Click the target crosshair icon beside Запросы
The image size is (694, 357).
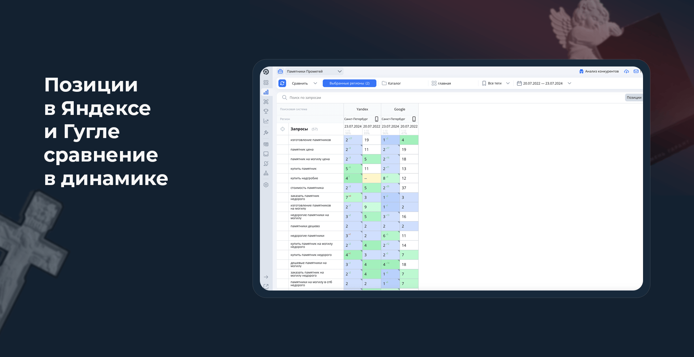pos(283,129)
